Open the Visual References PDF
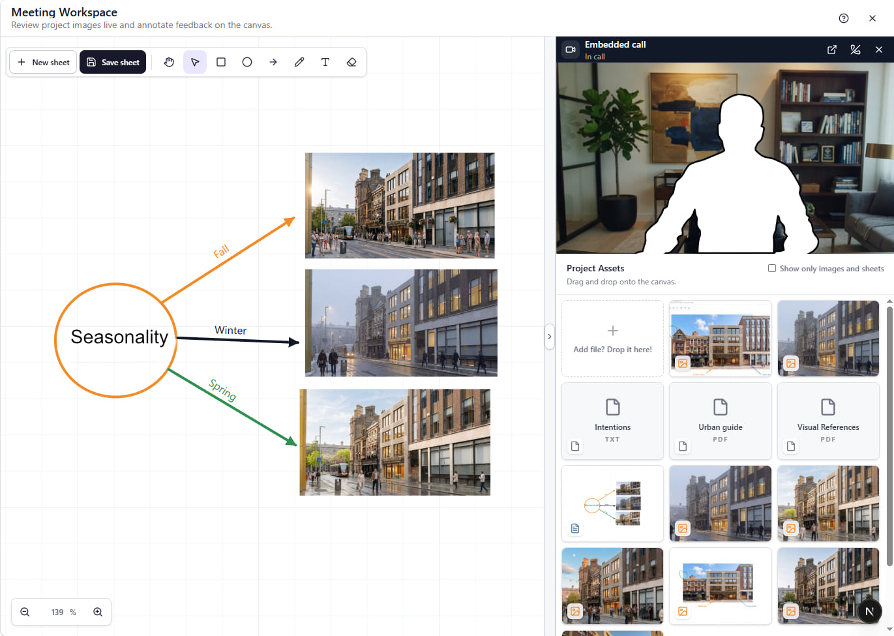Image resolution: width=894 pixels, height=636 pixels. click(828, 421)
